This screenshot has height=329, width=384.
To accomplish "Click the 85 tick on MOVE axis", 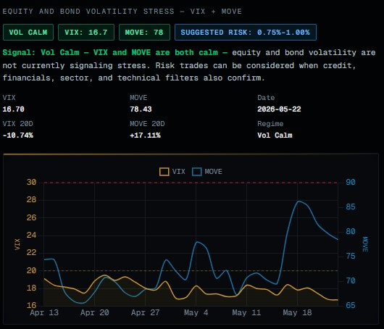I will [x=351, y=207].
